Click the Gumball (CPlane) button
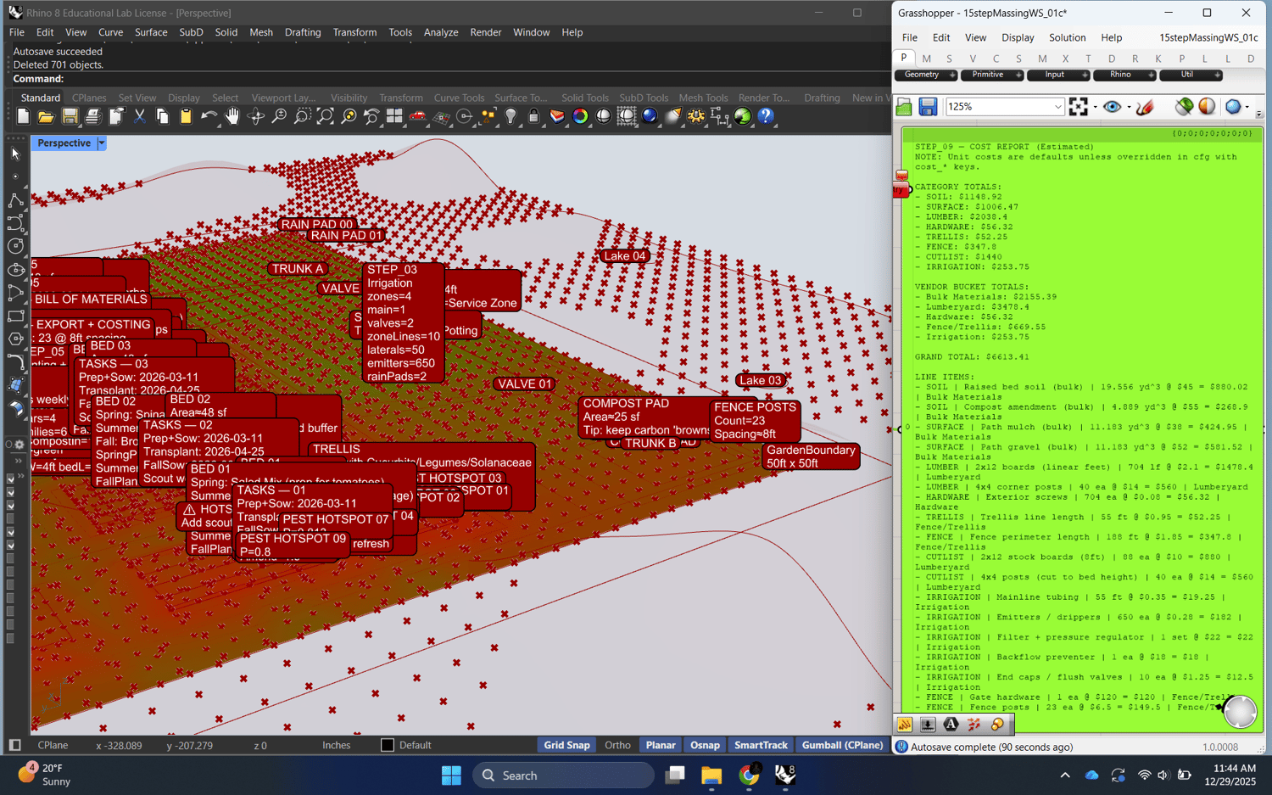This screenshot has width=1272, height=795. (841, 745)
